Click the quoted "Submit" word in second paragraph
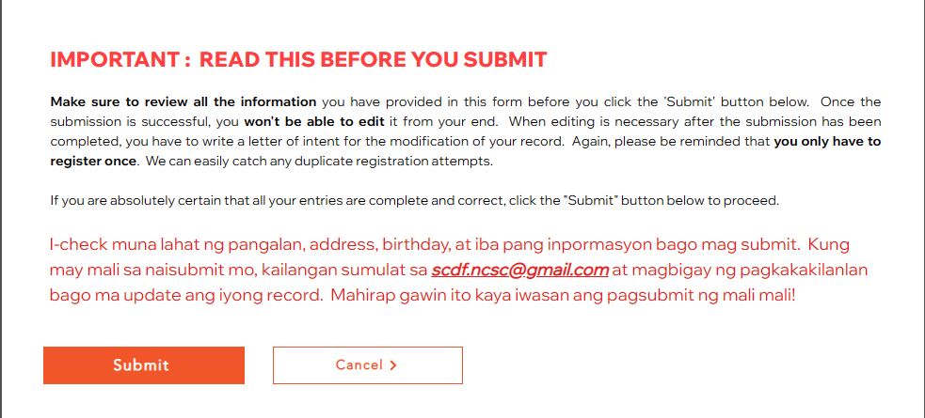 pos(590,200)
